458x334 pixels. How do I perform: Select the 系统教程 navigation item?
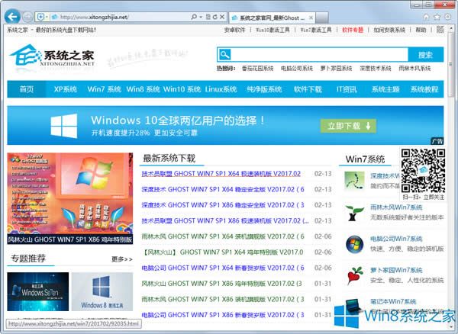pyautogui.click(x=424, y=89)
